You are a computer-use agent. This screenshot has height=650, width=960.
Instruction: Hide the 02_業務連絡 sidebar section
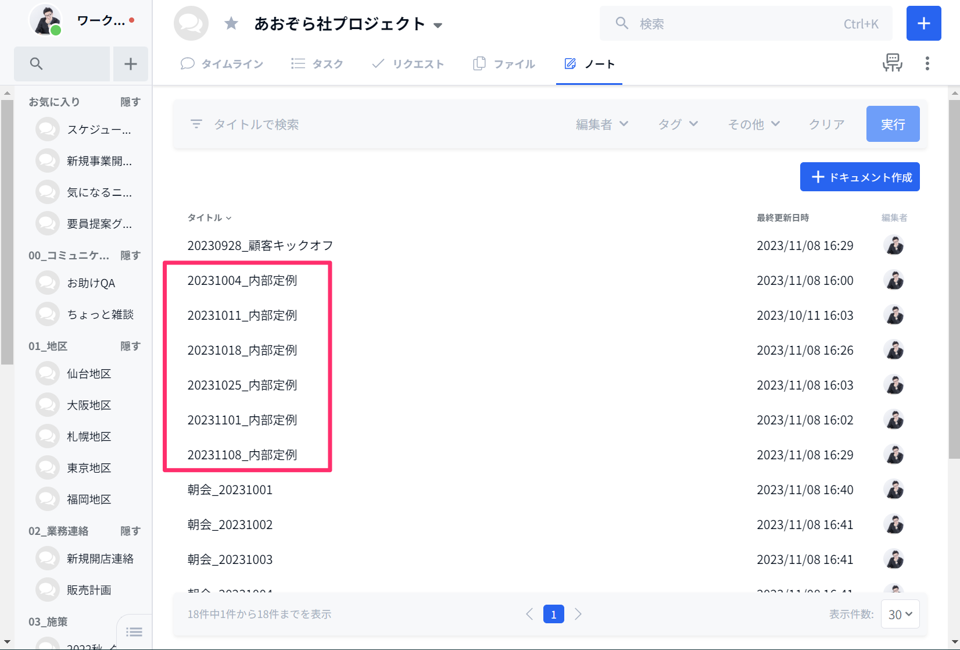[x=130, y=531]
